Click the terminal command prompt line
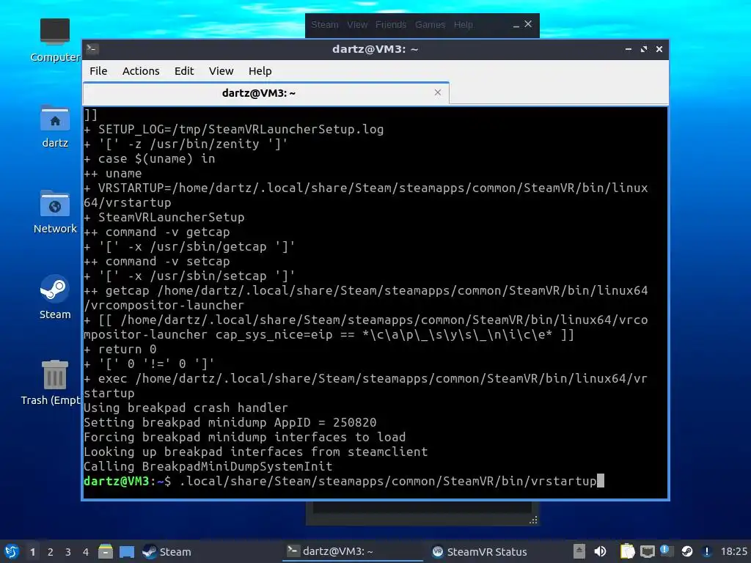Screen dimensions: 751x563 tap(343, 481)
